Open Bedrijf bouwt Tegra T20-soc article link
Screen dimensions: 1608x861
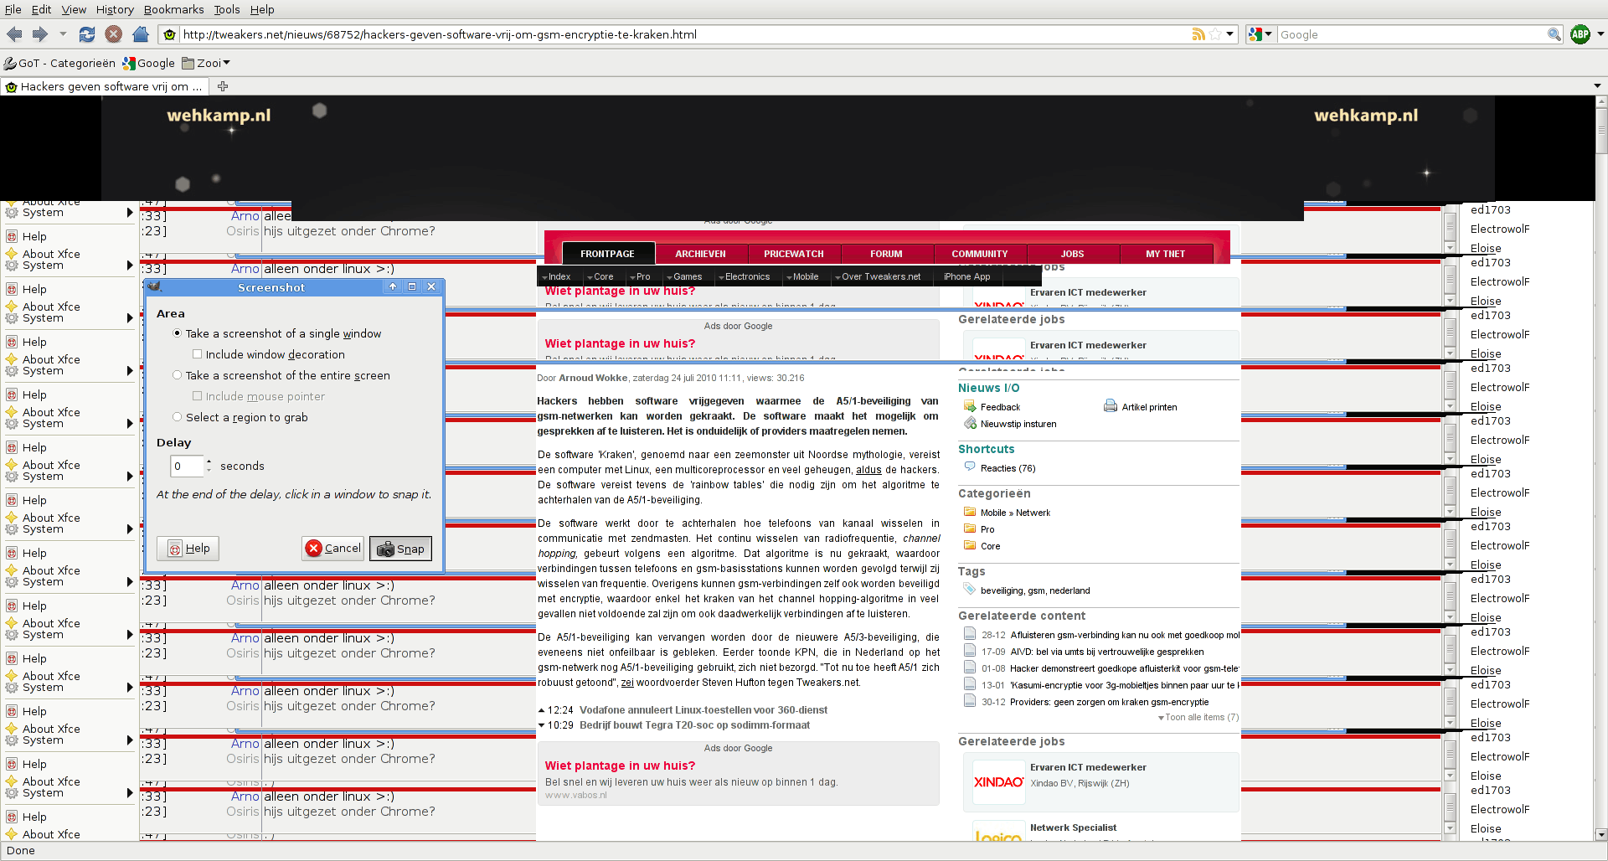pos(695,724)
